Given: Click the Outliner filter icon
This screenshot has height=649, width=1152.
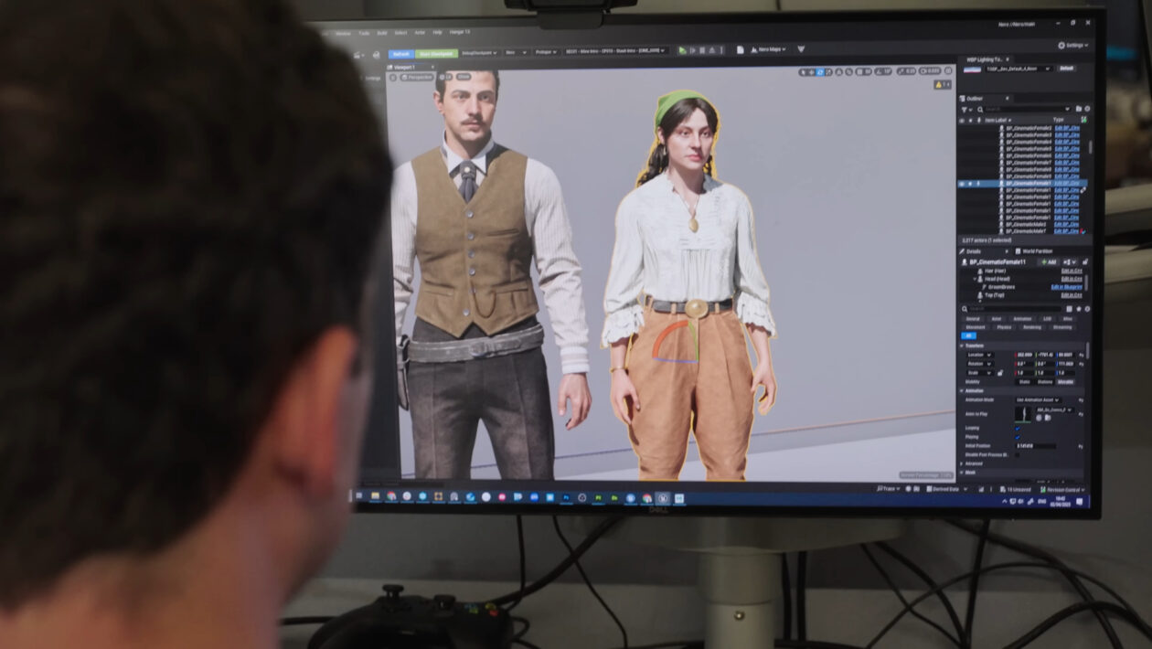Looking at the screenshot, I should (x=965, y=109).
